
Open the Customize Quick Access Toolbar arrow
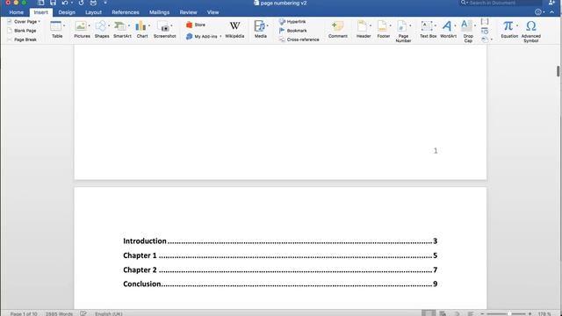pos(105,3)
